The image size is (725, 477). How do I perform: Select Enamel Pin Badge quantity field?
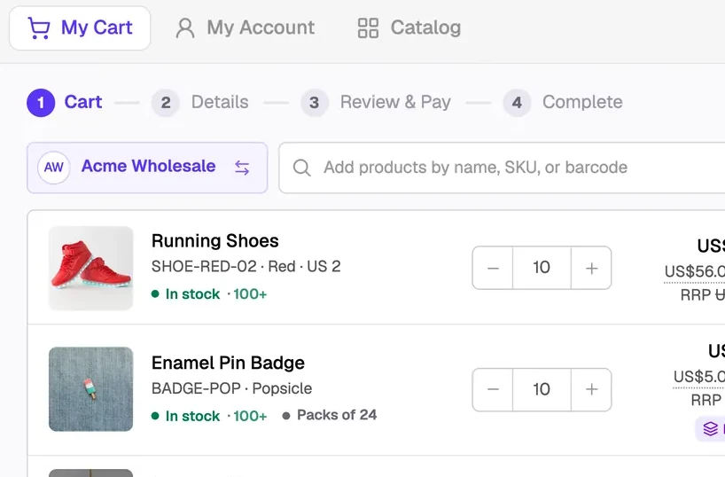coord(542,389)
